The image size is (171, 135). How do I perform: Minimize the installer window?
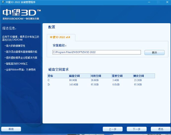click(149, 2)
